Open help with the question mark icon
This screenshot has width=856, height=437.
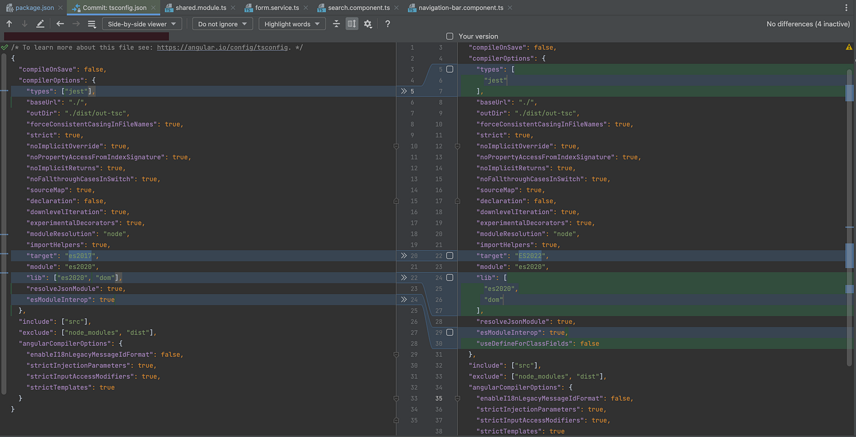click(x=387, y=24)
